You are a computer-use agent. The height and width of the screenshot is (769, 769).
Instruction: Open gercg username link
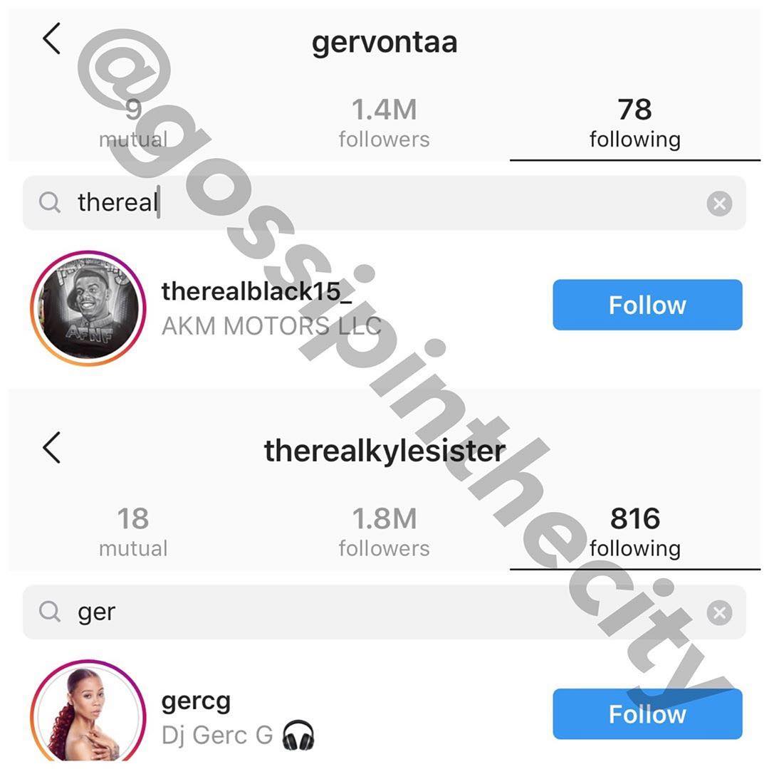point(196,702)
